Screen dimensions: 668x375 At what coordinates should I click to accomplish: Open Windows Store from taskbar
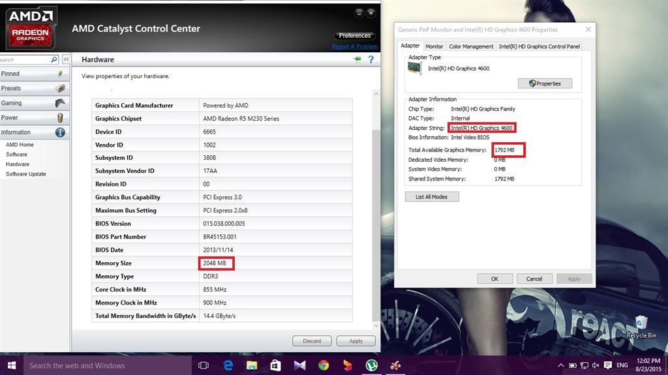[276, 365]
